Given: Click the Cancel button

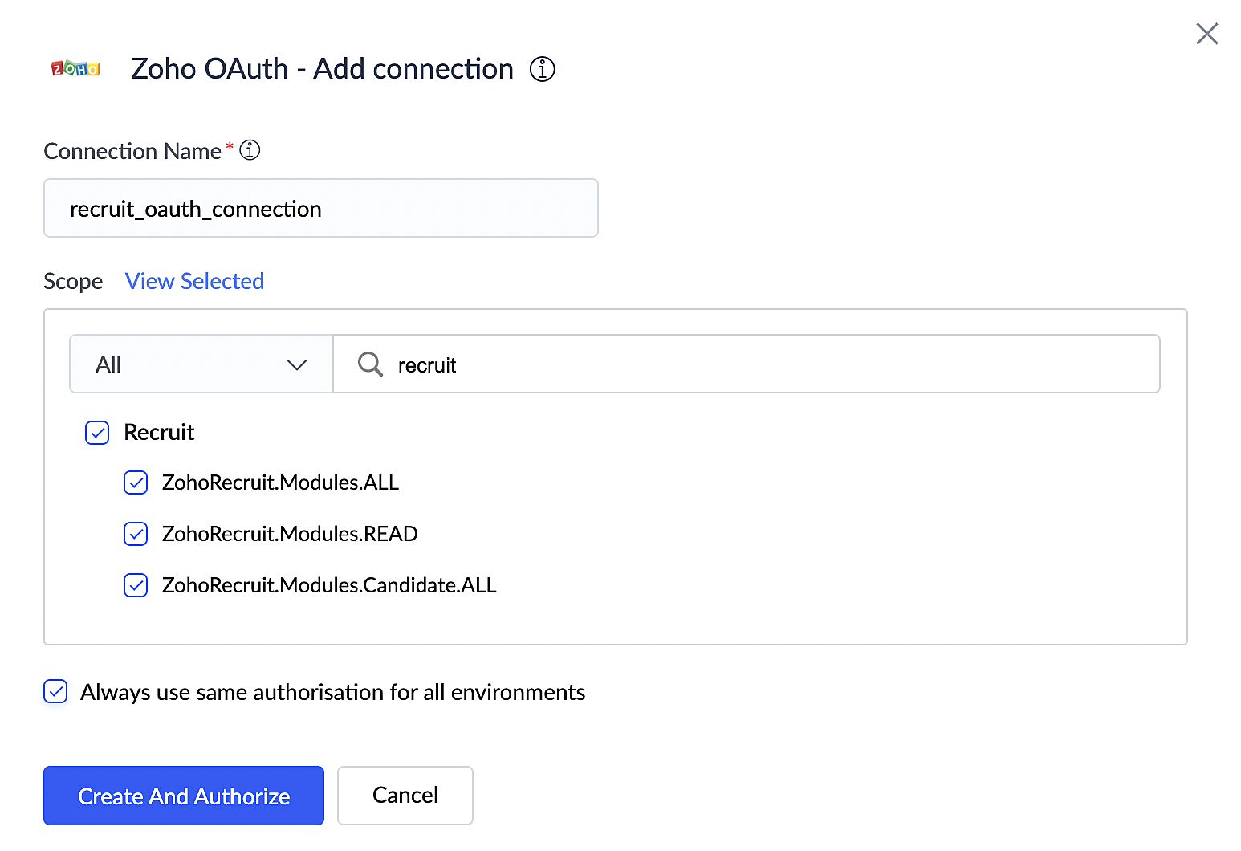Looking at the screenshot, I should (x=405, y=796).
